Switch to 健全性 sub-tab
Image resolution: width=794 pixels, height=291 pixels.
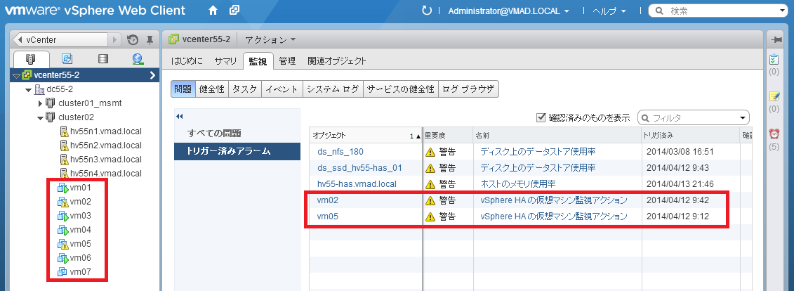(x=212, y=89)
